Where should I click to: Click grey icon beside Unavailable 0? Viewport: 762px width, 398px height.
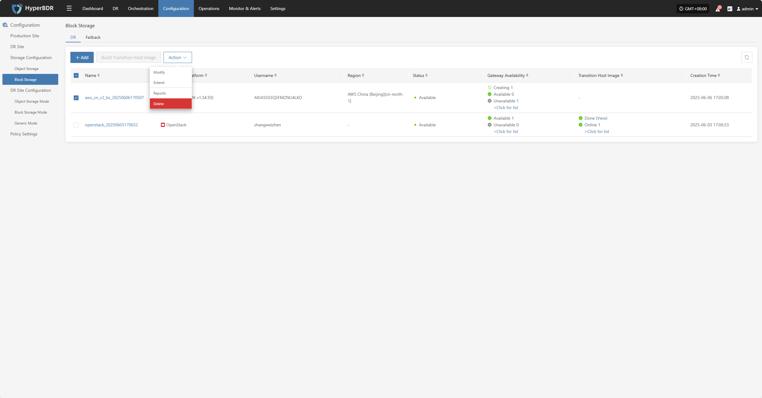[490, 125]
